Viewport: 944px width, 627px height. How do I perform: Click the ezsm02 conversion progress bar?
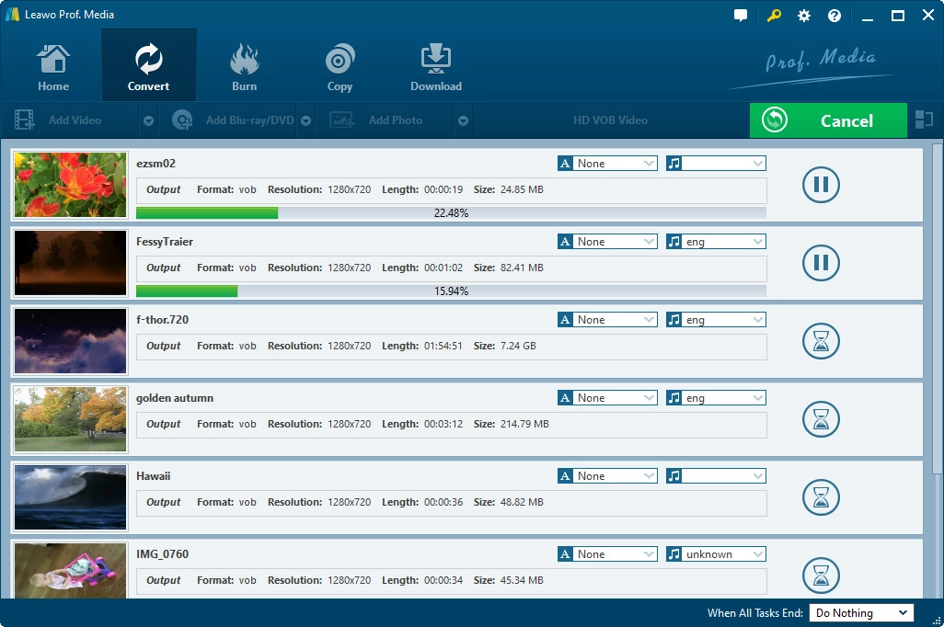coord(451,212)
